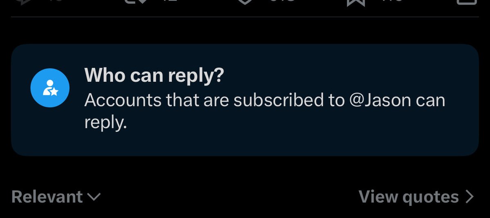The width and height of the screenshot is (490, 218).
Task: Tap the repost arrows icon
Action: click(136, 2)
